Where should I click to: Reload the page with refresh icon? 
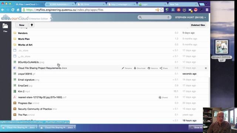point(13,10)
